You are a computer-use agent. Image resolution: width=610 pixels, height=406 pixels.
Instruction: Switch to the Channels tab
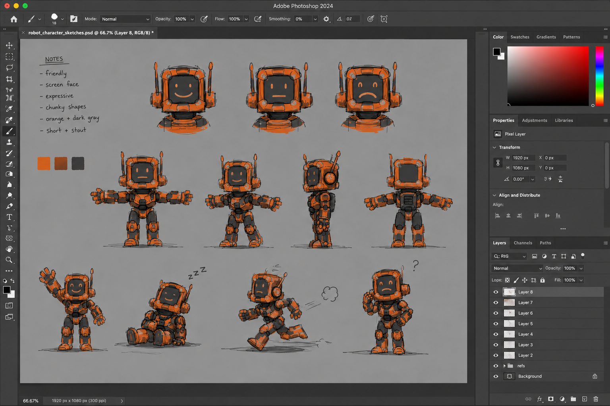point(523,243)
